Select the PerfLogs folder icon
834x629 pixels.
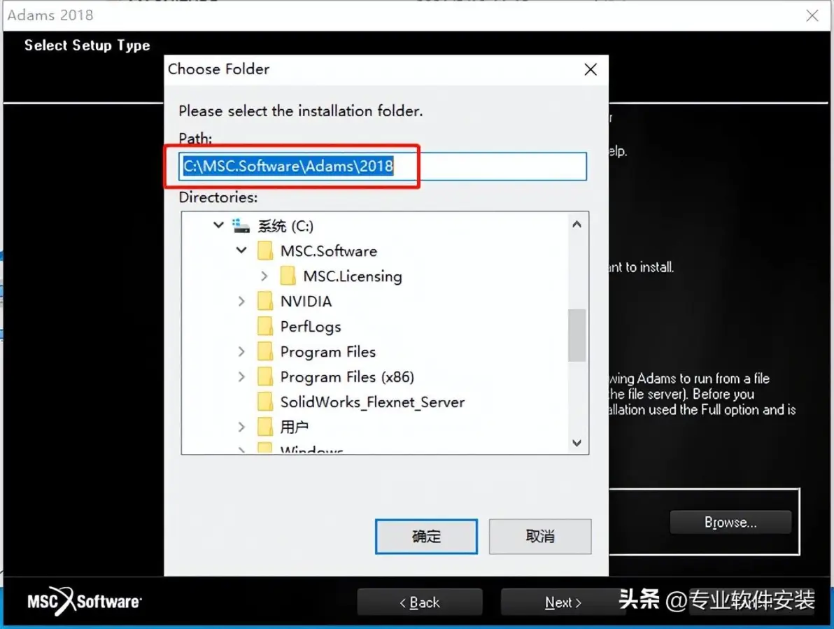click(x=265, y=326)
